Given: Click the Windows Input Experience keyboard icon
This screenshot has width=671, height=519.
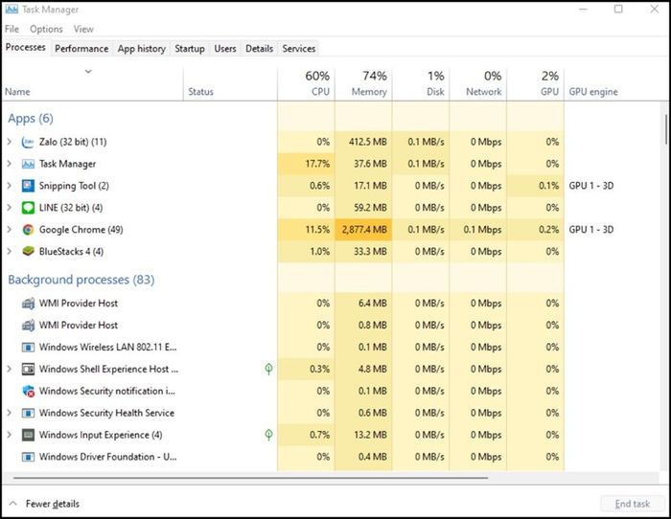Looking at the screenshot, I should [28, 435].
